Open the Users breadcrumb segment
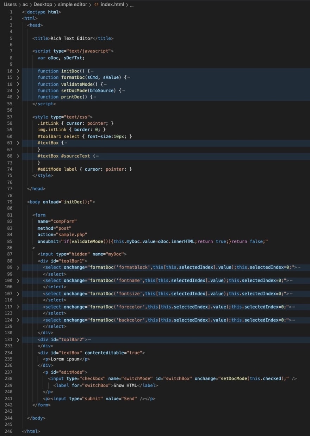 click(x=10, y=5)
